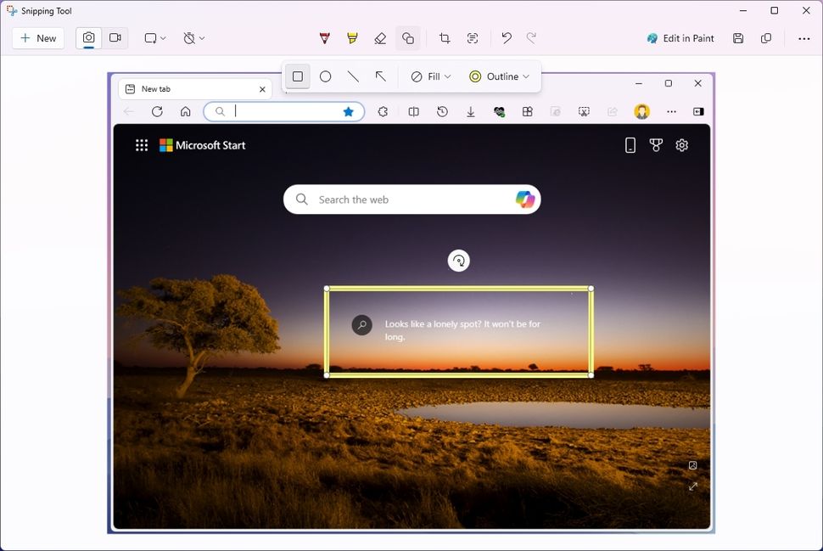Open the Crop tool
The width and height of the screenshot is (823, 551).
[445, 38]
